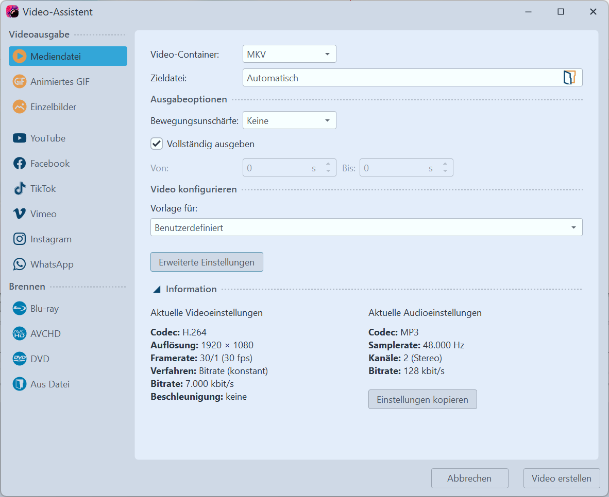Select the YouTube icon in sidebar
The image size is (609, 497).
point(20,138)
